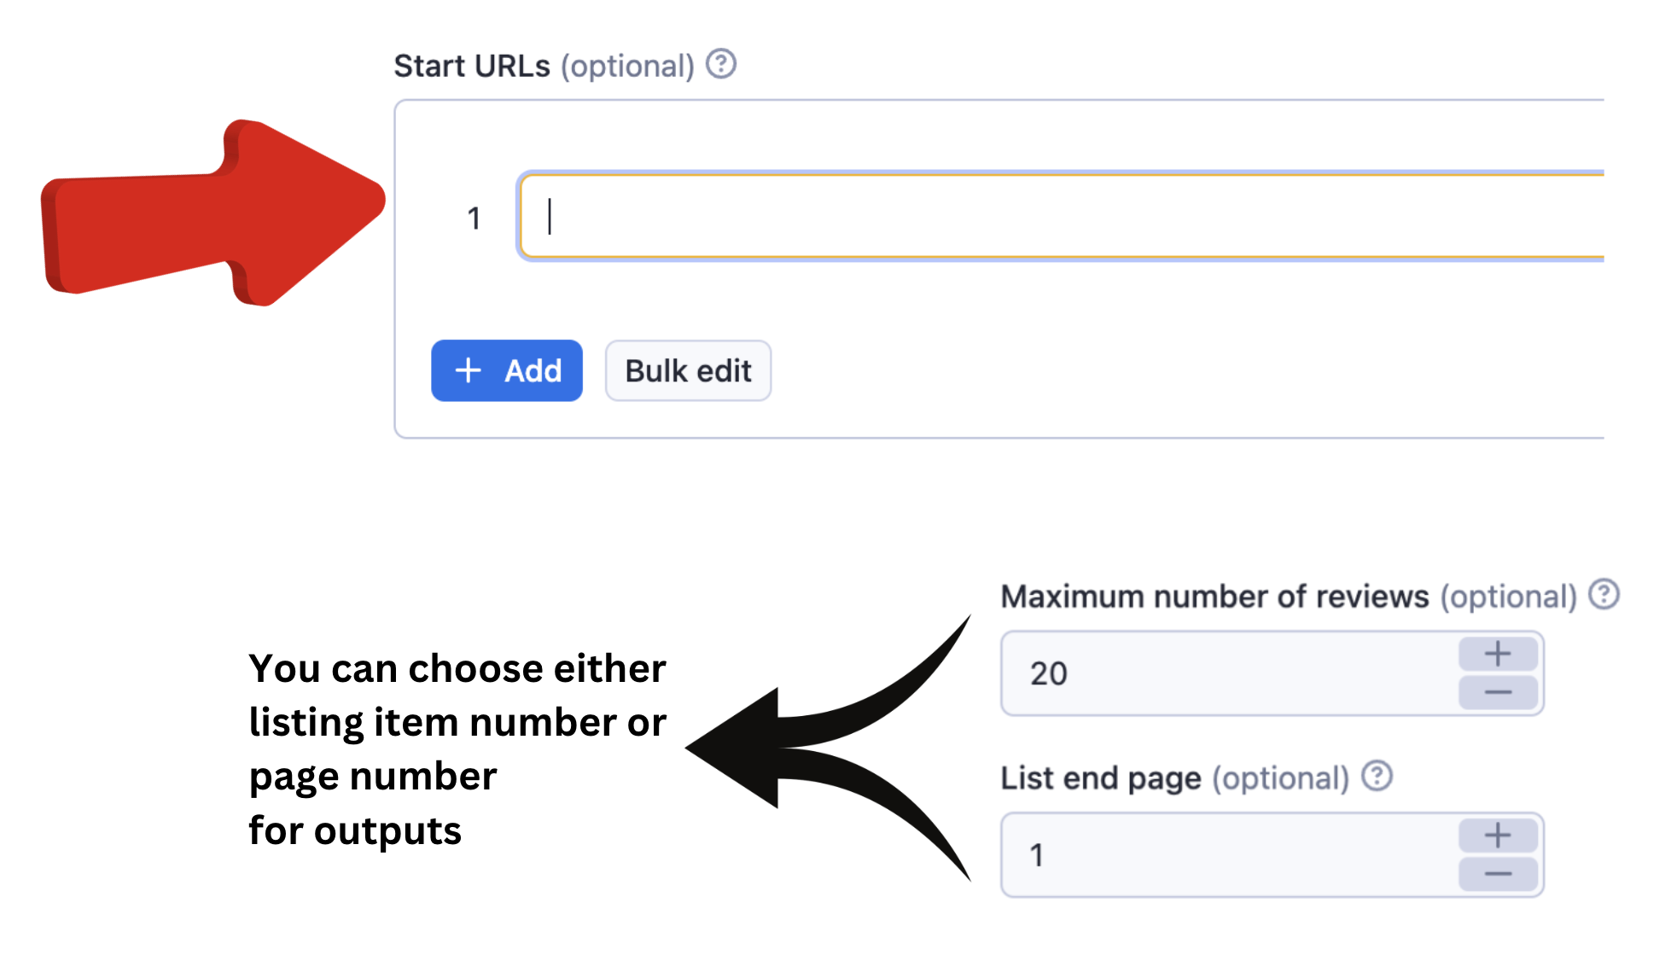Select row number 1 in Start URLs
The height and width of the screenshot is (961, 1671).
pyautogui.click(x=474, y=218)
